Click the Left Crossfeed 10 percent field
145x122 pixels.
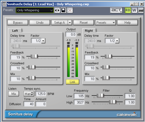16,68
